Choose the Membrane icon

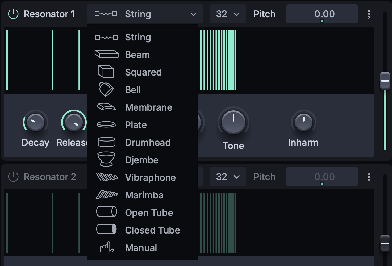click(x=106, y=107)
